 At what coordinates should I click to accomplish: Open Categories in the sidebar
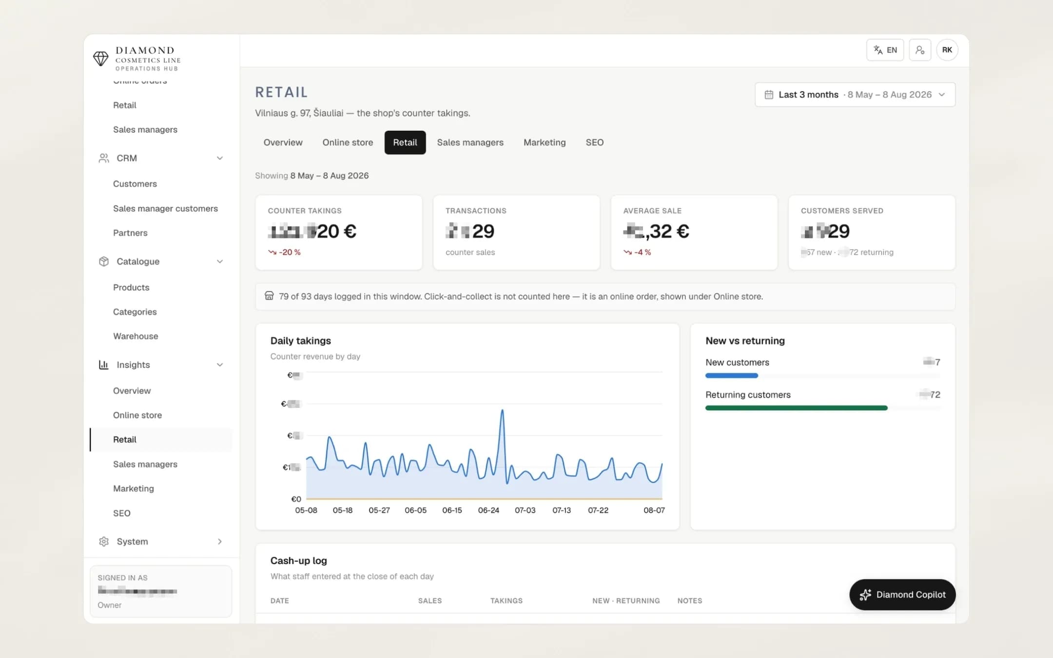pyautogui.click(x=135, y=311)
